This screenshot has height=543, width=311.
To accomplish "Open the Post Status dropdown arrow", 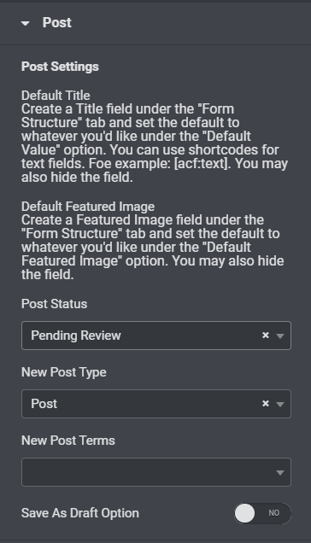I will [x=280, y=336].
